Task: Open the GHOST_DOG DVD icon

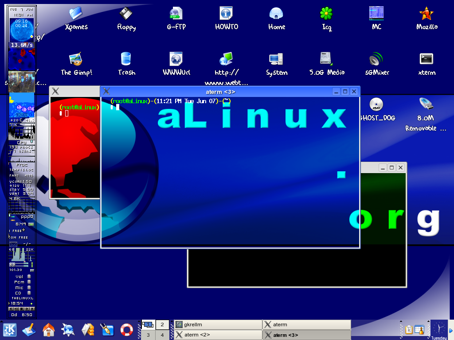Action: (x=376, y=104)
